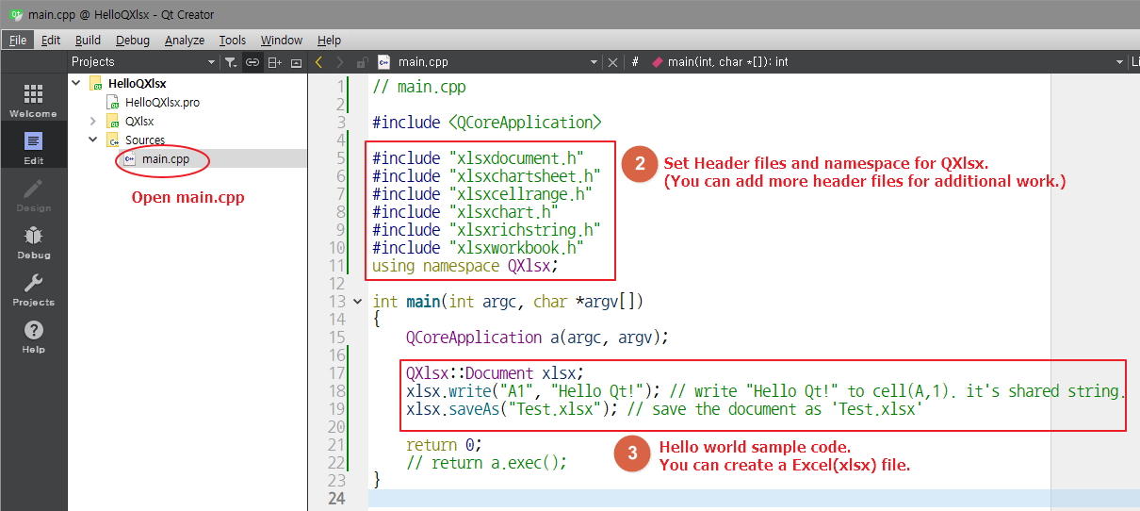Go back using the editor's left arrow
This screenshot has width=1140, height=511.
pos(318,62)
